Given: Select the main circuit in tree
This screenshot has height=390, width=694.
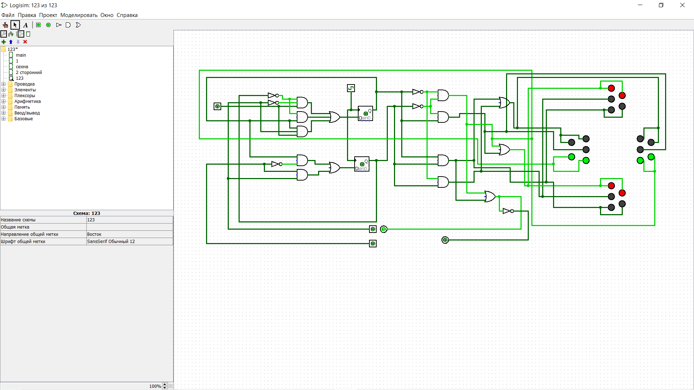Looking at the screenshot, I should (21, 55).
